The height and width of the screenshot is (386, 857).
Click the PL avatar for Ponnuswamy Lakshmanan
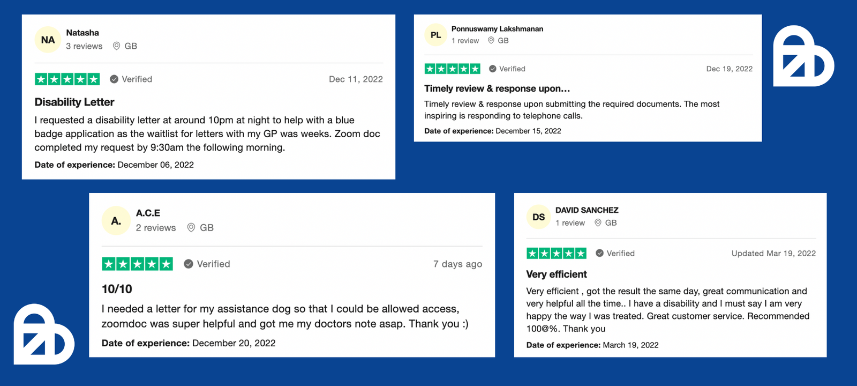436,35
